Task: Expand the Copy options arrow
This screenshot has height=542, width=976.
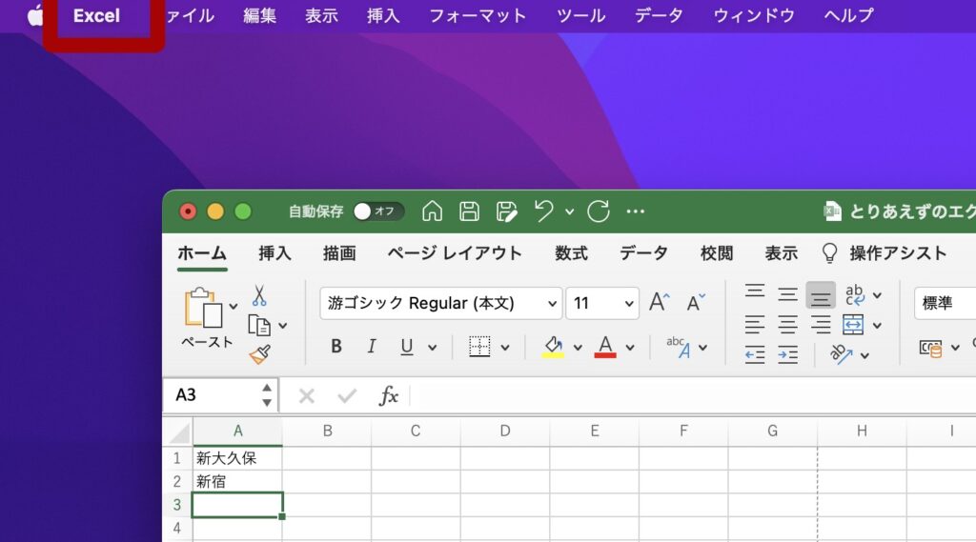Action: pos(282,326)
